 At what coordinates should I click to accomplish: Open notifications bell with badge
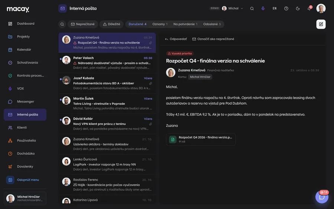pyautogui.click(x=309, y=8)
